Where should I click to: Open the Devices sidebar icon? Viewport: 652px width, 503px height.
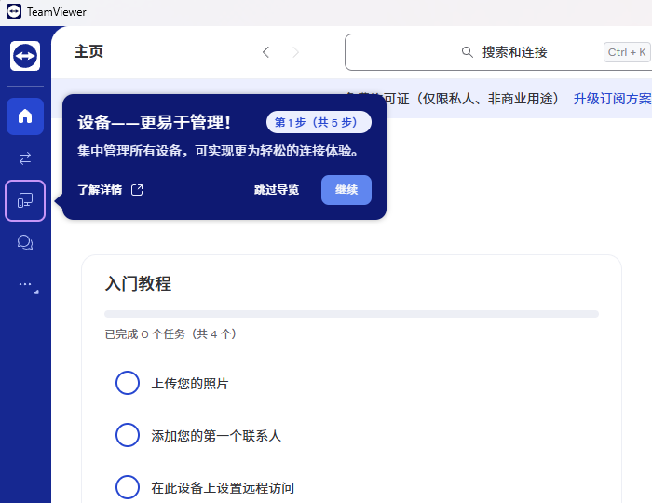tap(25, 200)
